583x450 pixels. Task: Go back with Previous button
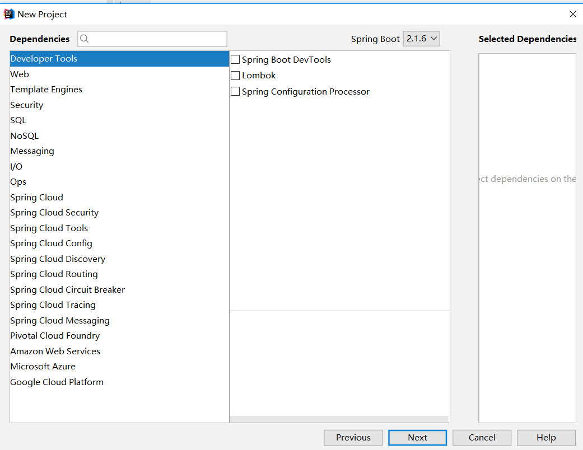353,438
